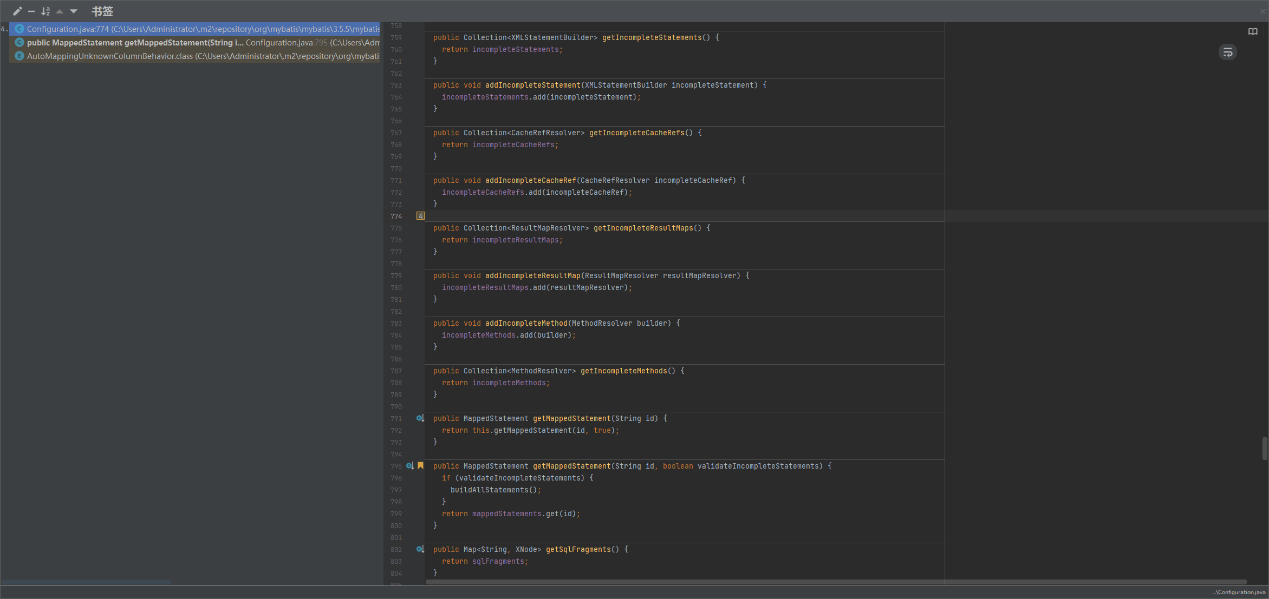Click the editor vertical scrollbar thumb
Image resolution: width=1269 pixels, height=599 pixels.
pyautogui.click(x=1265, y=448)
